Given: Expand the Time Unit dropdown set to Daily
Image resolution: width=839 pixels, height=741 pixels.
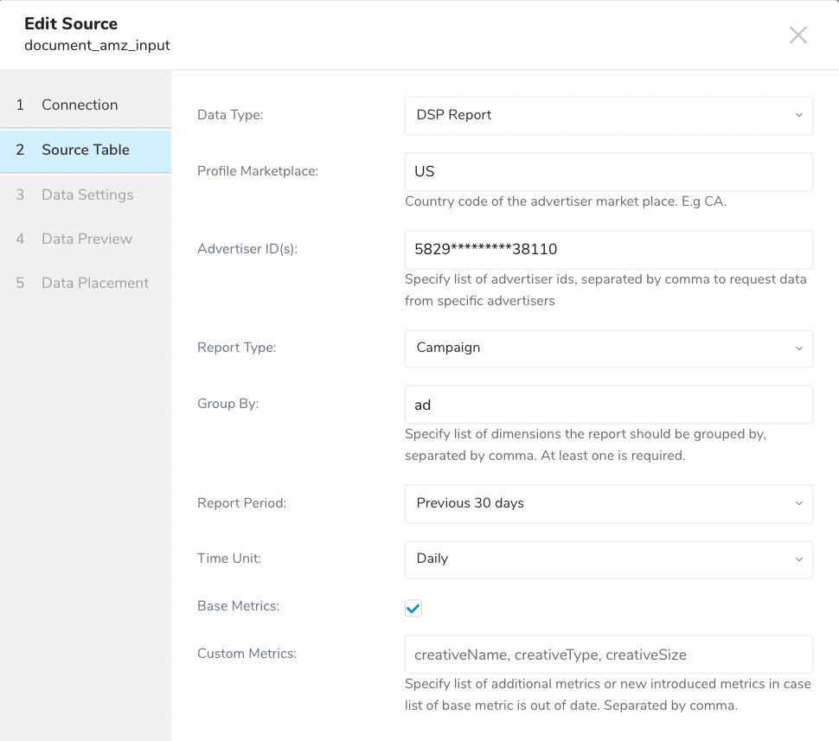Looking at the screenshot, I should (x=608, y=559).
